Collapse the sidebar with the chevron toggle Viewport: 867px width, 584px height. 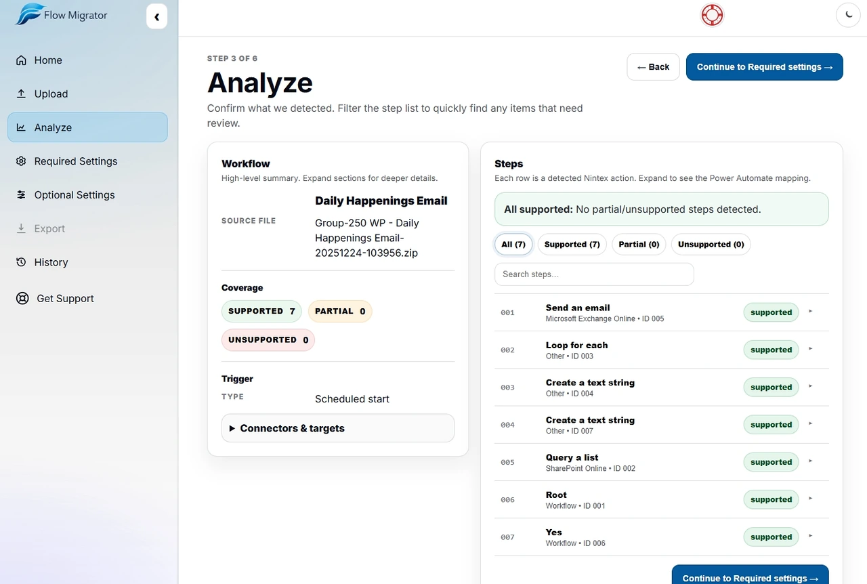[156, 16]
